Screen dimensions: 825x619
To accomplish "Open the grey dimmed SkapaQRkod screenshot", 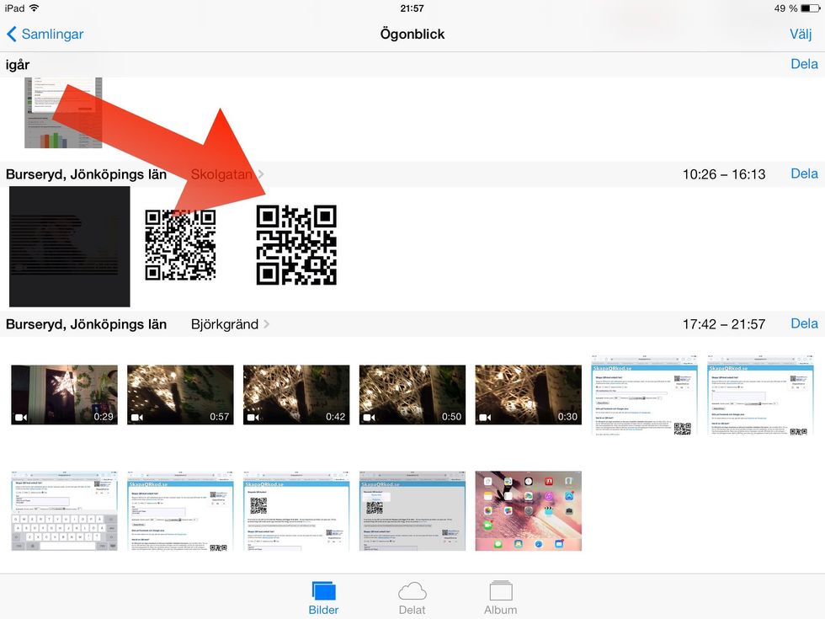I will point(412,511).
